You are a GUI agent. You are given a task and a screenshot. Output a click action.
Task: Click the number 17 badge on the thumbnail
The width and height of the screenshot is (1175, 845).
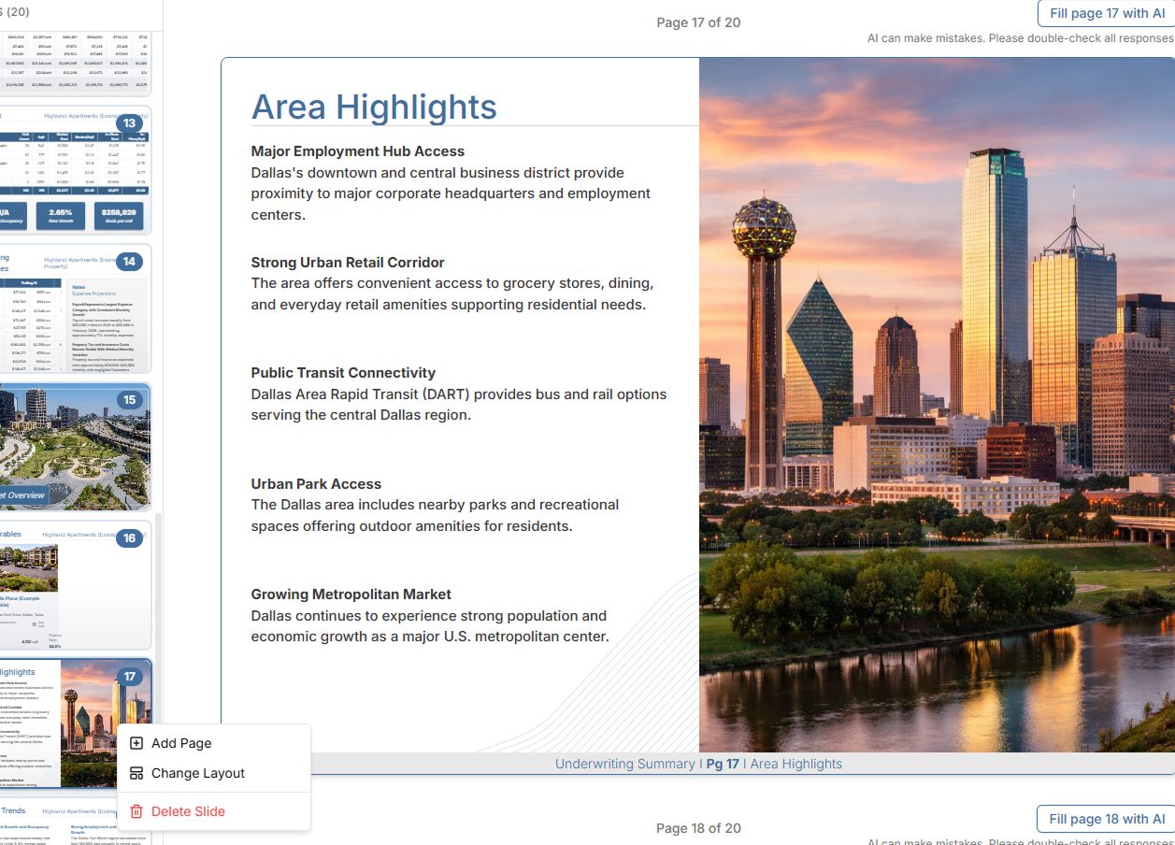coord(129,677)
